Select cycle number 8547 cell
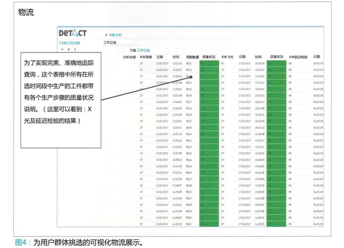This screenshot has height=248, width=344. pos(189,179)
